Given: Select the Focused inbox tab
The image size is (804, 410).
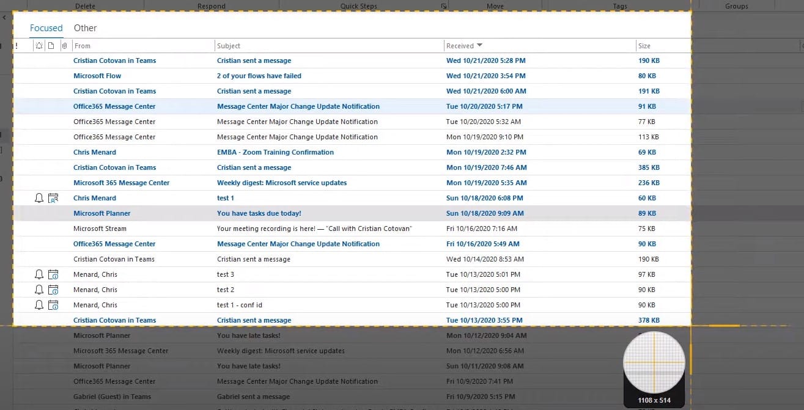Looking at the screenshot, I should click(46, 28).
